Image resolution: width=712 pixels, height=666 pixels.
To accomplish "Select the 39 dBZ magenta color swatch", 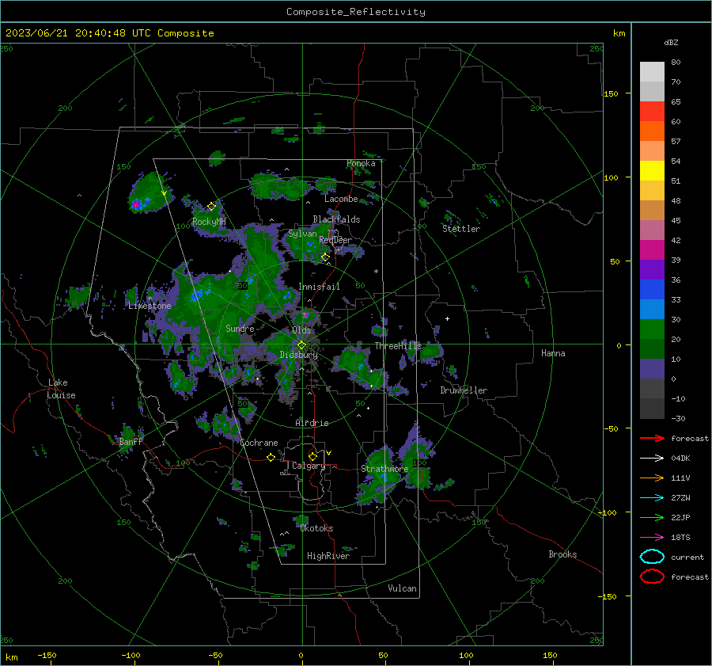I will click(652, 250).
